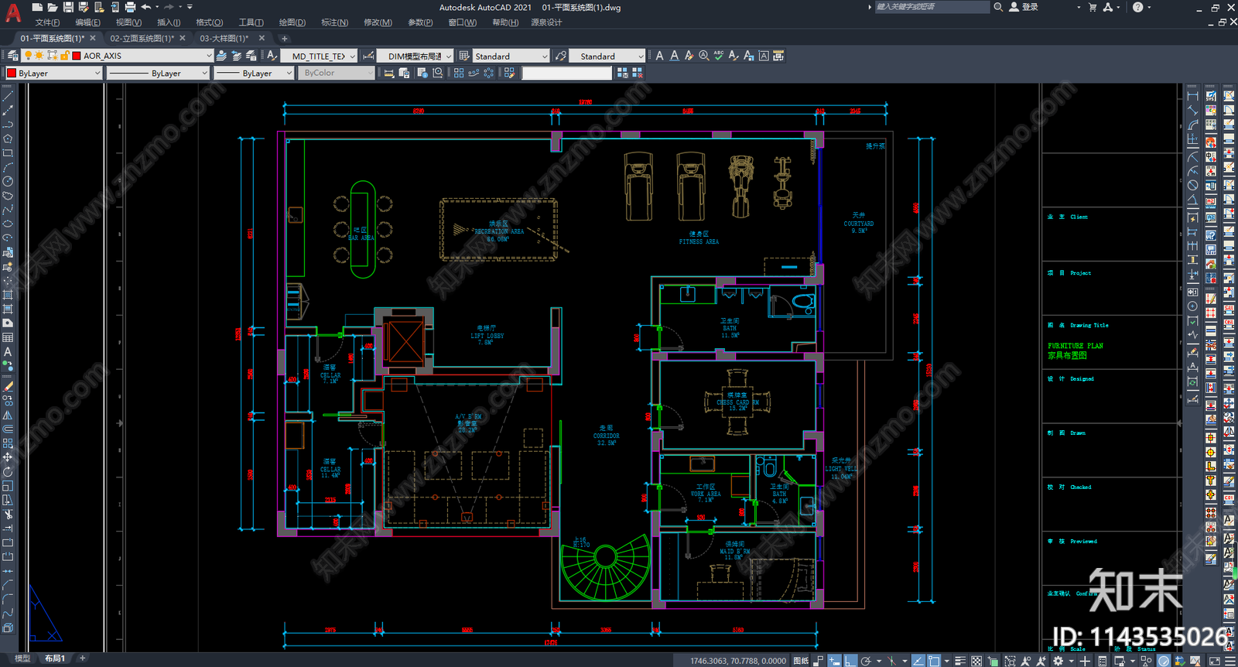Toggle layer freeze sun icon for AOR_AXIS

(x=39, y=56)
